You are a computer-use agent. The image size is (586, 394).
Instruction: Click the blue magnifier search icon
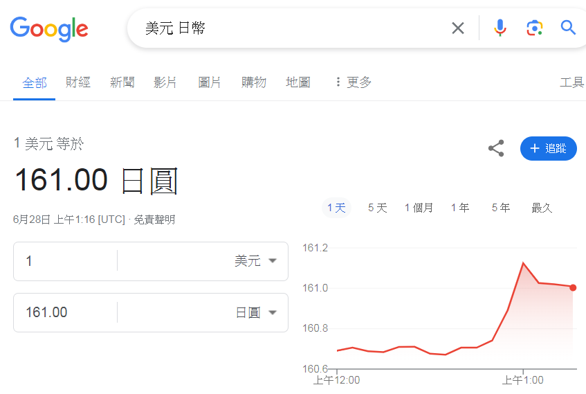(x=568, y=28)
